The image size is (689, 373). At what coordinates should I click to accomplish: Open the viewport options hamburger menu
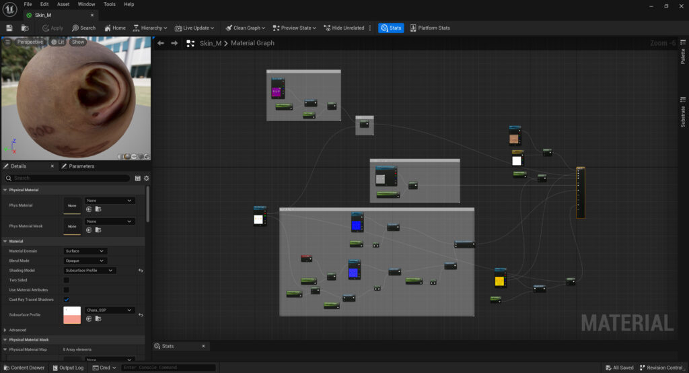click(x=7, y=42)
